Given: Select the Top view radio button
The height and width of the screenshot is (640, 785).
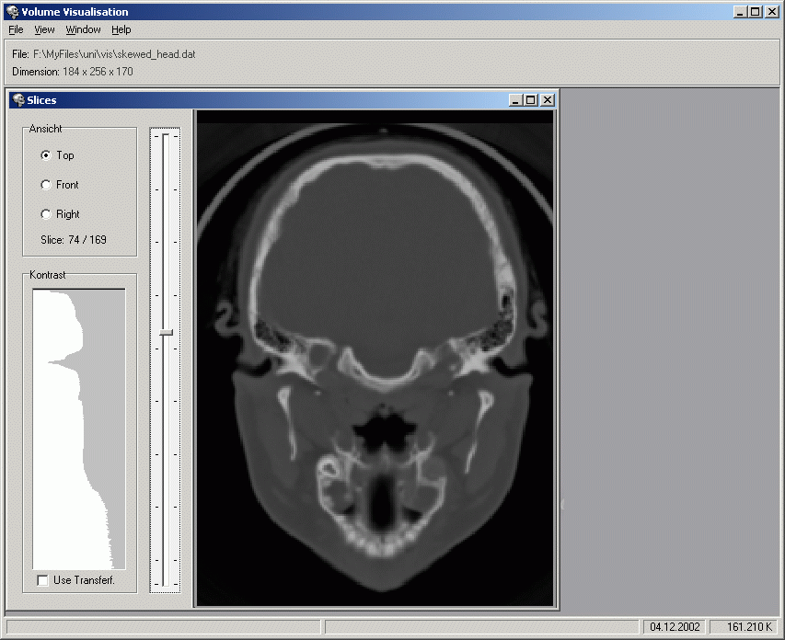Looking at the screenshot, I should pos(46,155).
